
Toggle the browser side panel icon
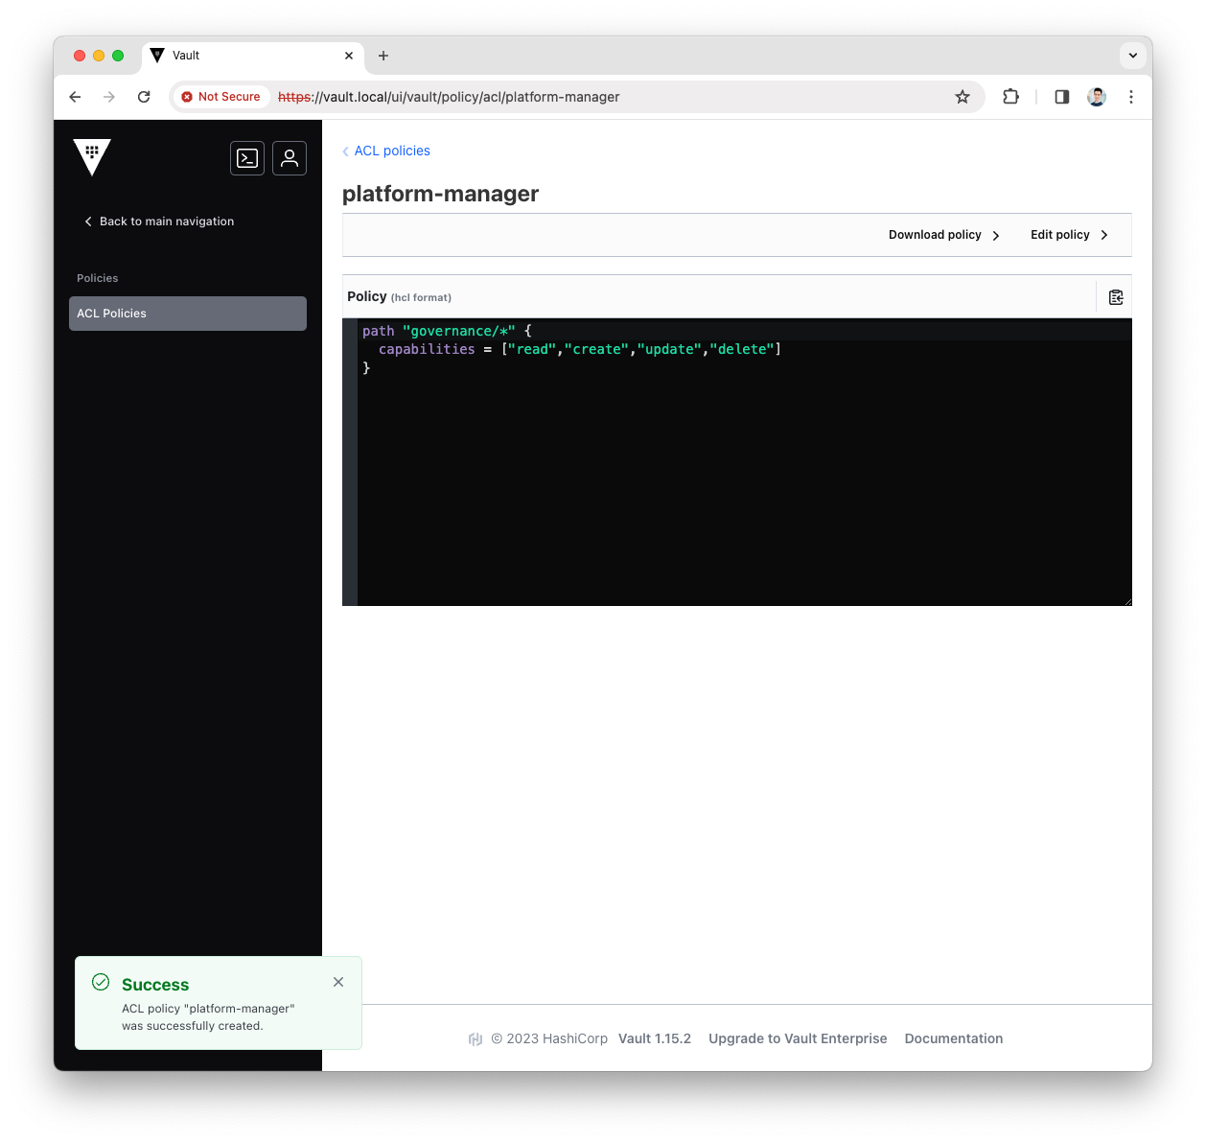tap(1061, 96)
